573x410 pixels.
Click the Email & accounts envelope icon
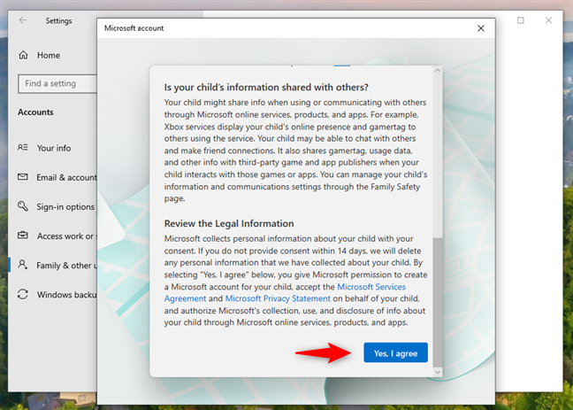(x=23, y=177)
